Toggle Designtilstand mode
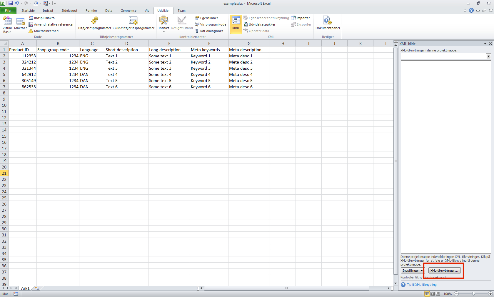Viewport: 494px width, 297px height. coord(182,23)
